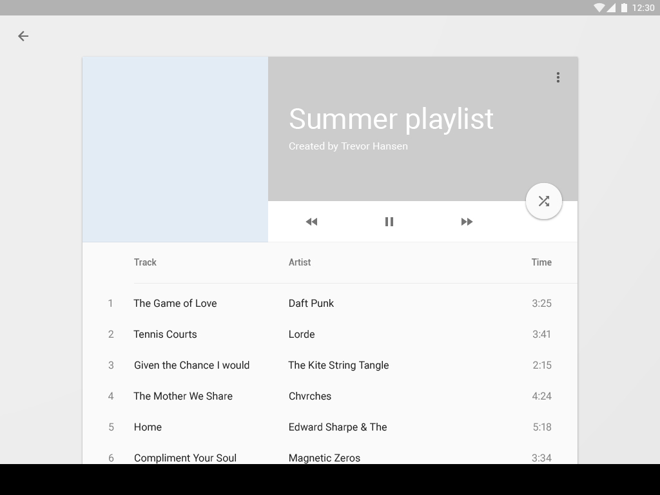Image resolution: width=660 pixels, height=495 pixels.
Task: Select Compliment Your Soul track
Action: pos(185,458)
